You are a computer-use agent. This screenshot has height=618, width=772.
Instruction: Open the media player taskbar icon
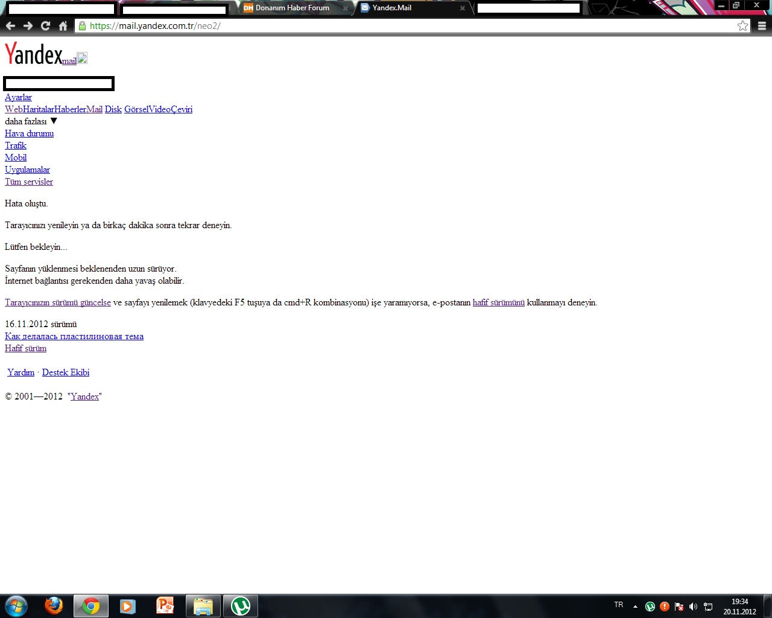(x=128, y=606)
